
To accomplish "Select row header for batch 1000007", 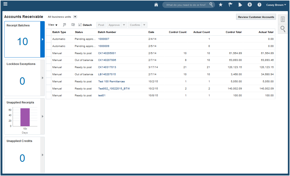I will point(48,39).
